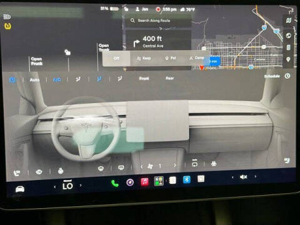Viewport: 300px width, 225px height.
Task: Tap the icon right of driver seat heater
Action: (x=39, y=172)
